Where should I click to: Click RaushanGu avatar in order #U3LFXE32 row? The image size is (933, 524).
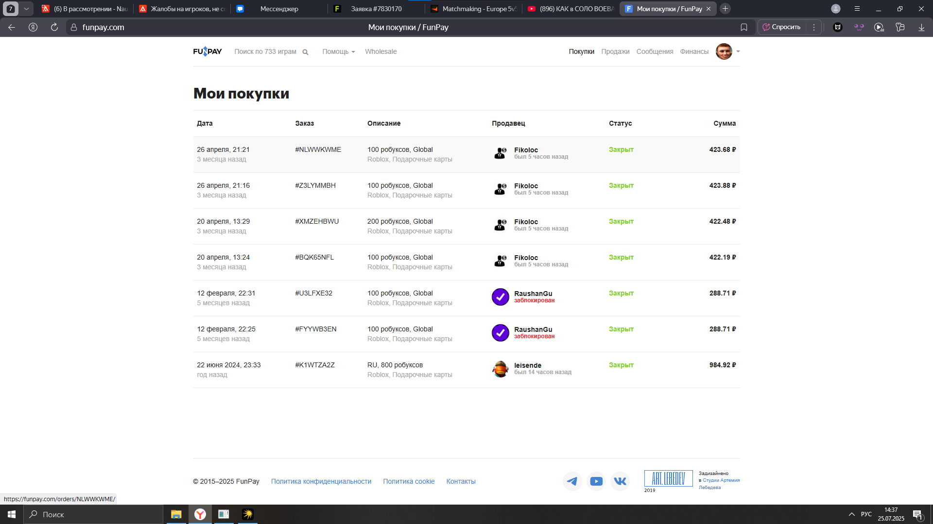pyautogui.click(x=500, y=297)
